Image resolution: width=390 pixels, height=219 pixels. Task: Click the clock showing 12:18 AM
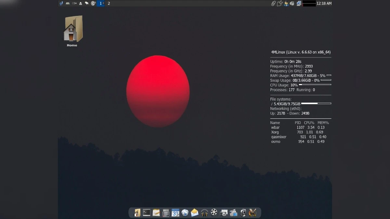323,4
